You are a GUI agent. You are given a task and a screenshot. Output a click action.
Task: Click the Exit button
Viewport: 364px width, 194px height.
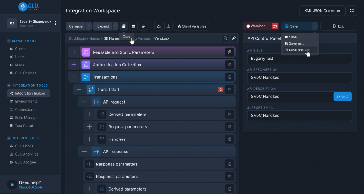(338, 26)
